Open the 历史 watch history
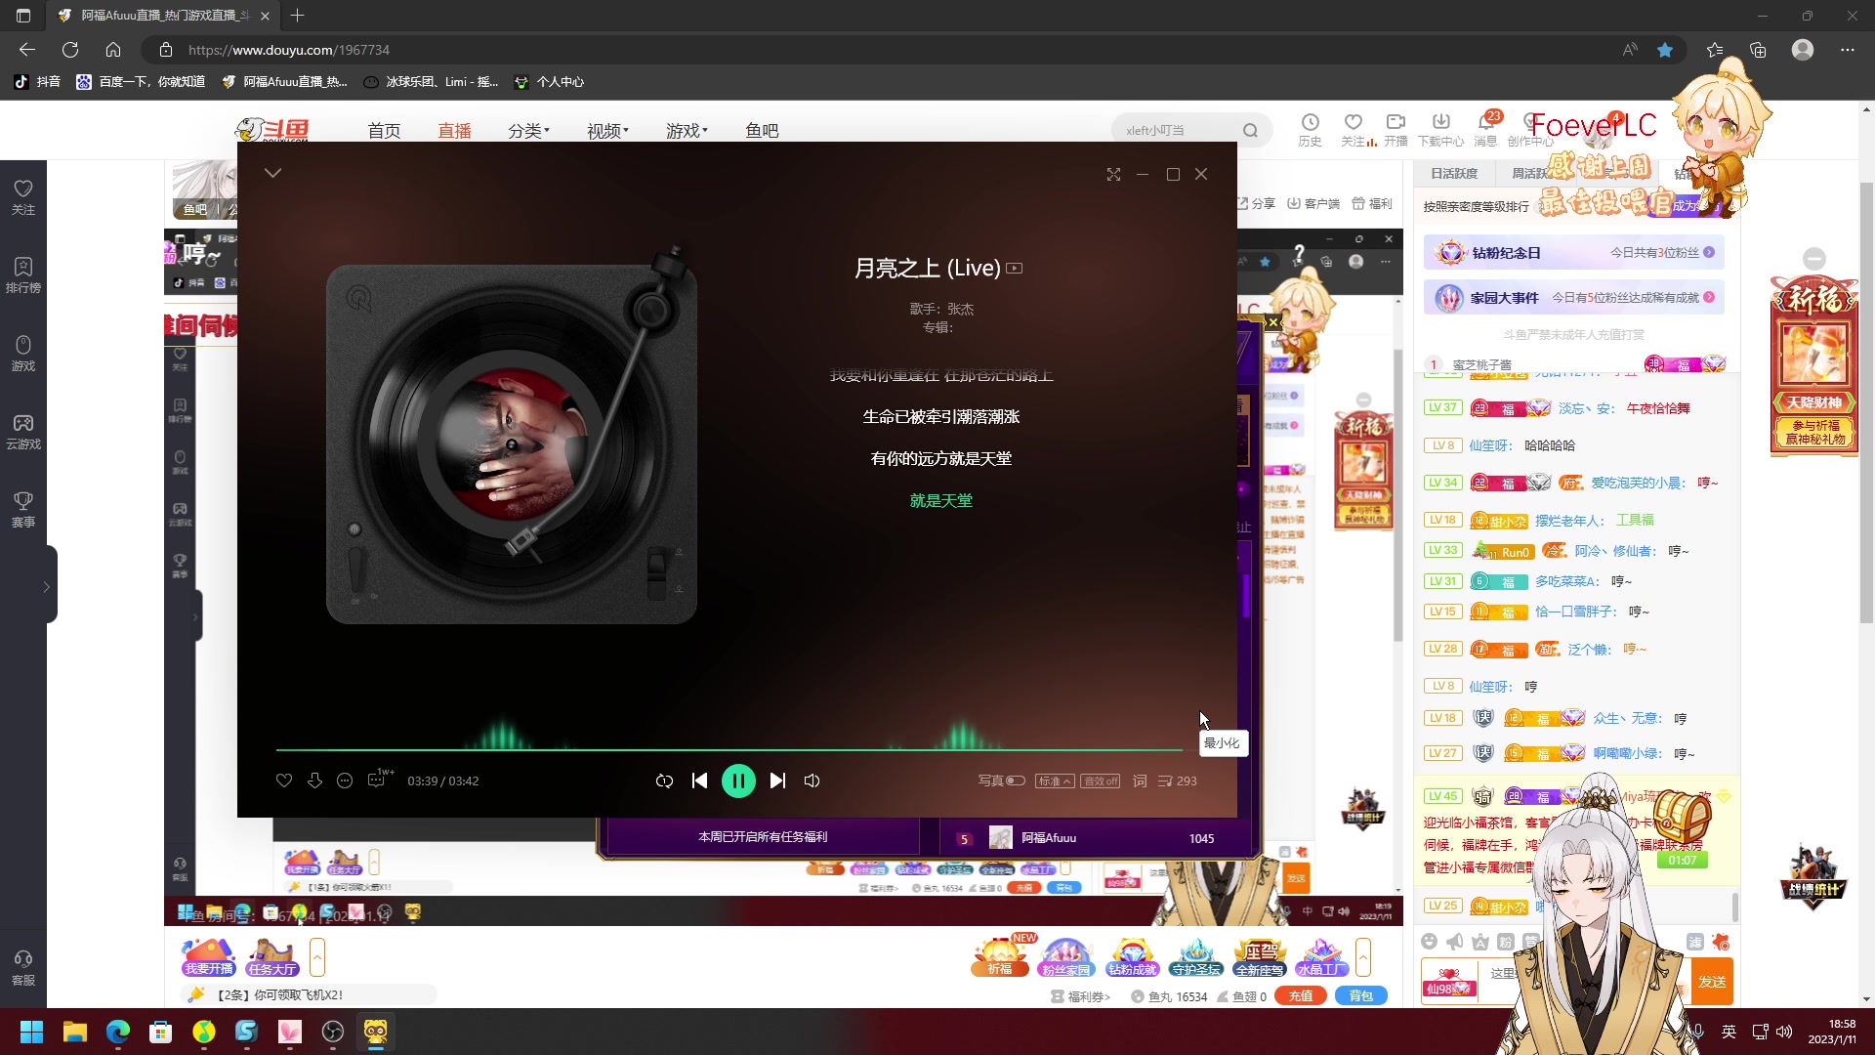 coord(1310,130)
